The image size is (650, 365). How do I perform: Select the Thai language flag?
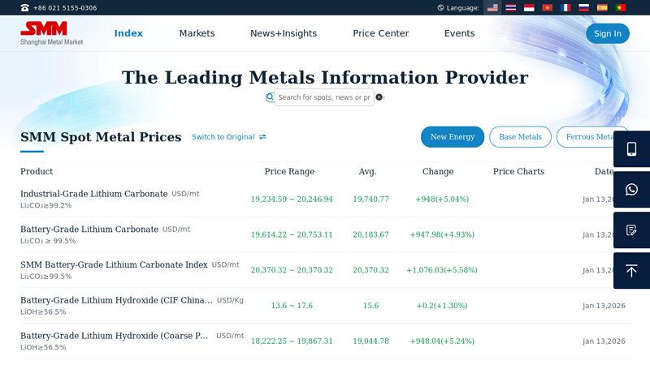point(511,7)
